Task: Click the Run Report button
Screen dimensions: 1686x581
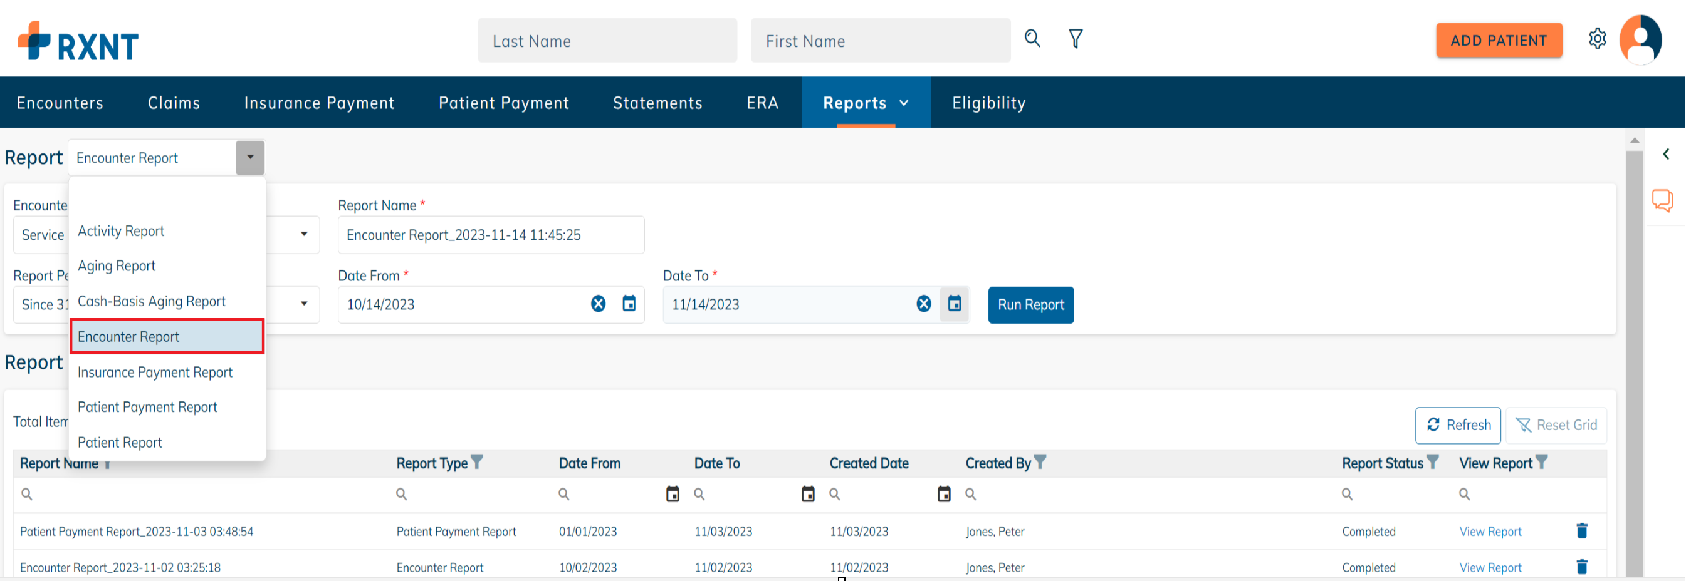Action: click(1031, 304)
